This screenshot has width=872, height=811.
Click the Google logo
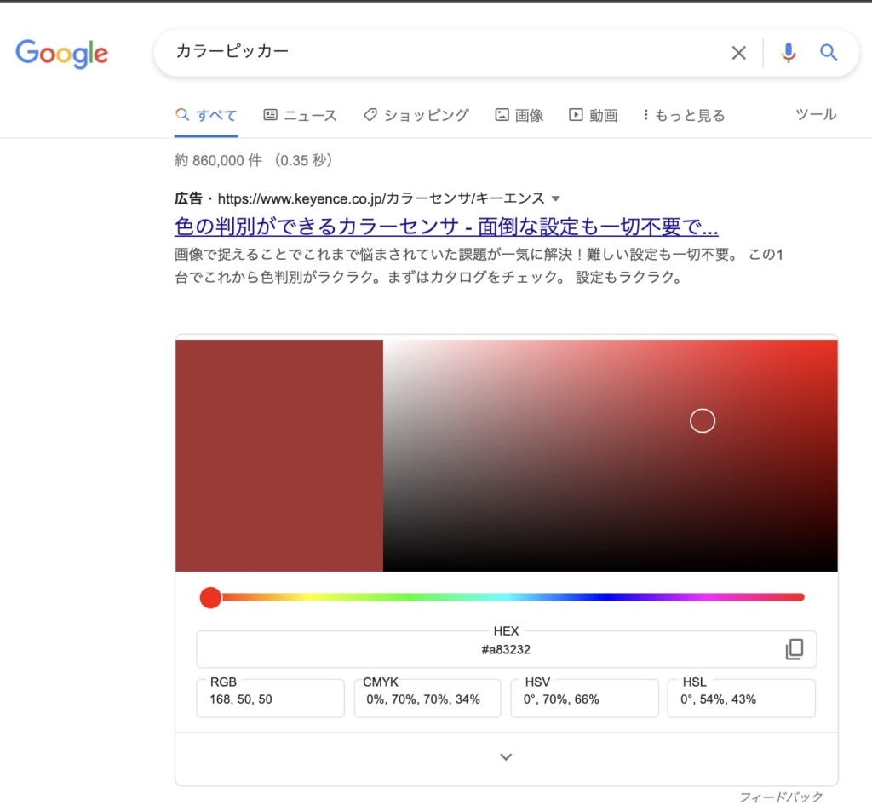tap(61, 53)
